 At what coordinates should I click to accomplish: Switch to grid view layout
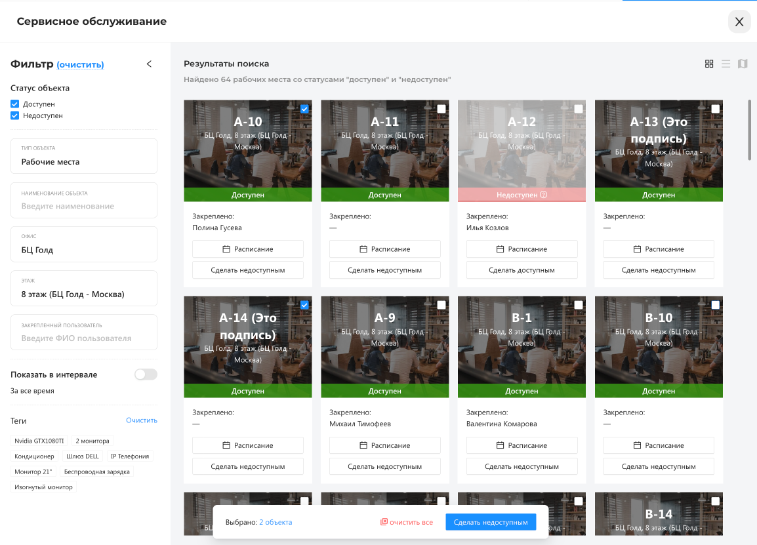(709, 64)
